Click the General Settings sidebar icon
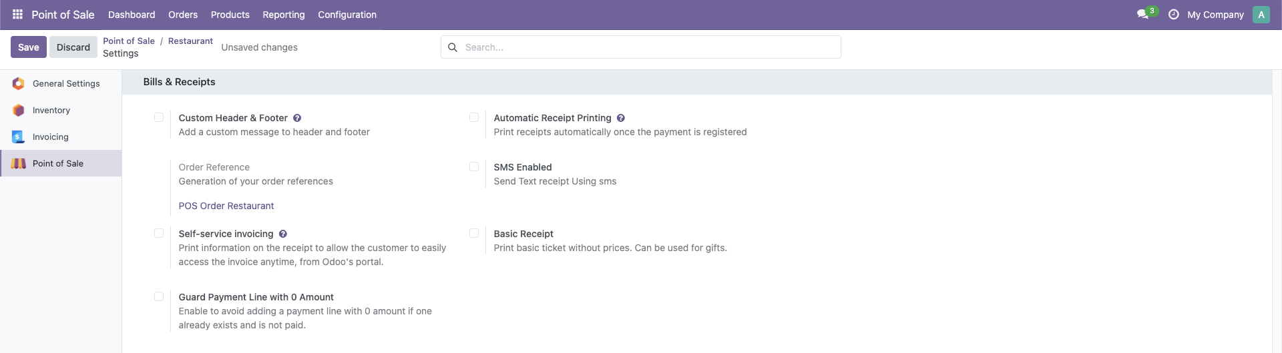The image size is (1282, 353). pos(19,83)
